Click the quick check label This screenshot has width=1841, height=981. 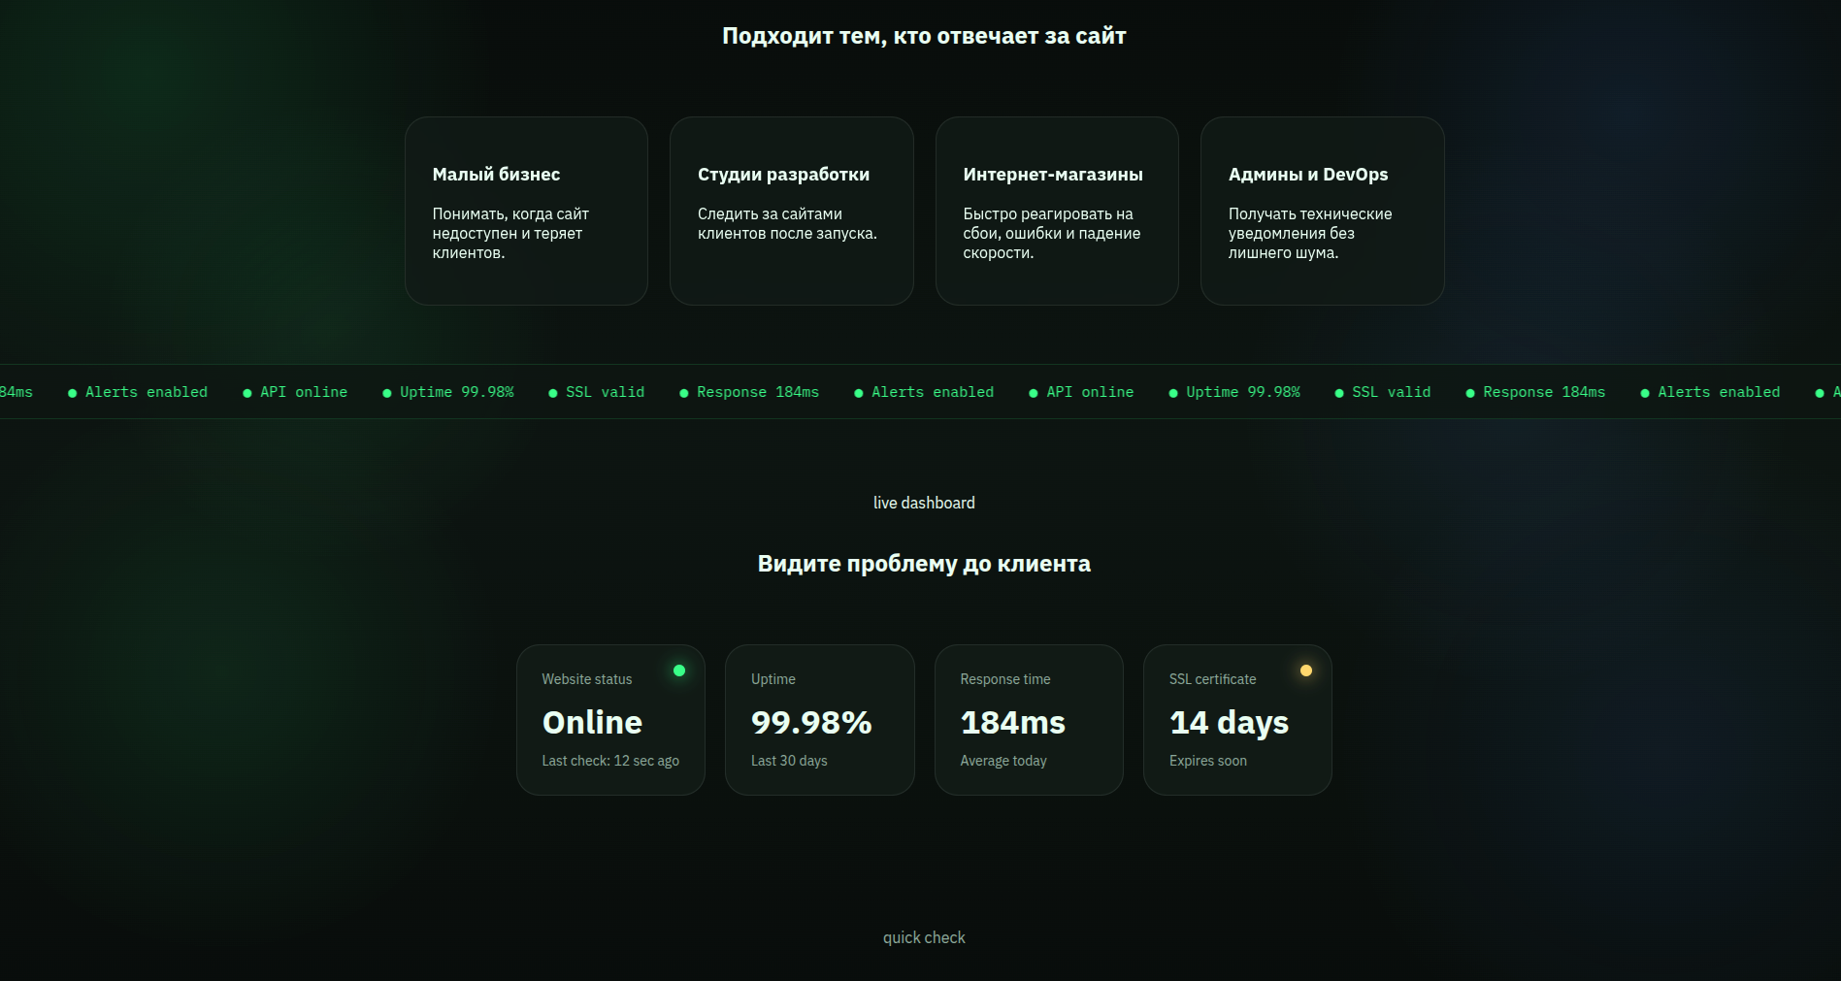click(924, 937)
